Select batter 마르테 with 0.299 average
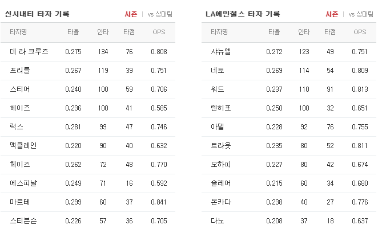The width and height of the screenshot is (378, 233). (20, 202)
